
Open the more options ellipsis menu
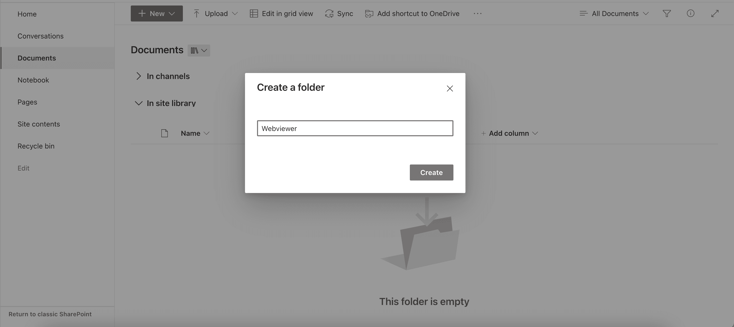point(477,13)
